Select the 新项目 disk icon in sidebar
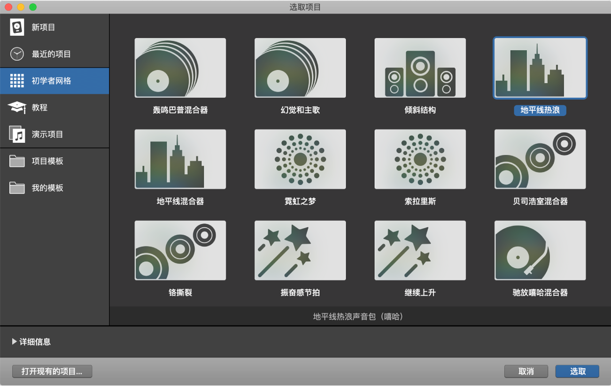The image size is (611, 386). pos(17,27)
